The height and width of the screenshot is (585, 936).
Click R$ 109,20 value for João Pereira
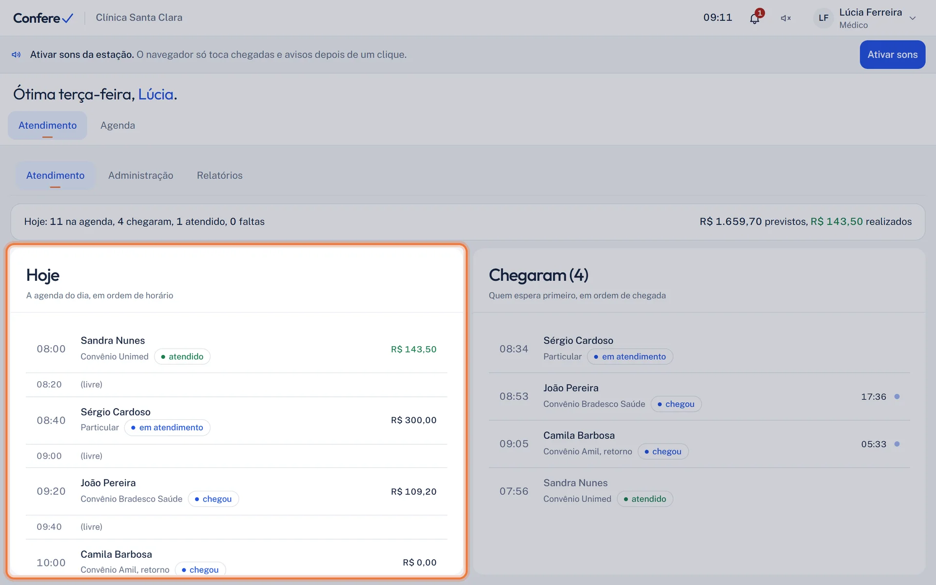tap(413, 491)
